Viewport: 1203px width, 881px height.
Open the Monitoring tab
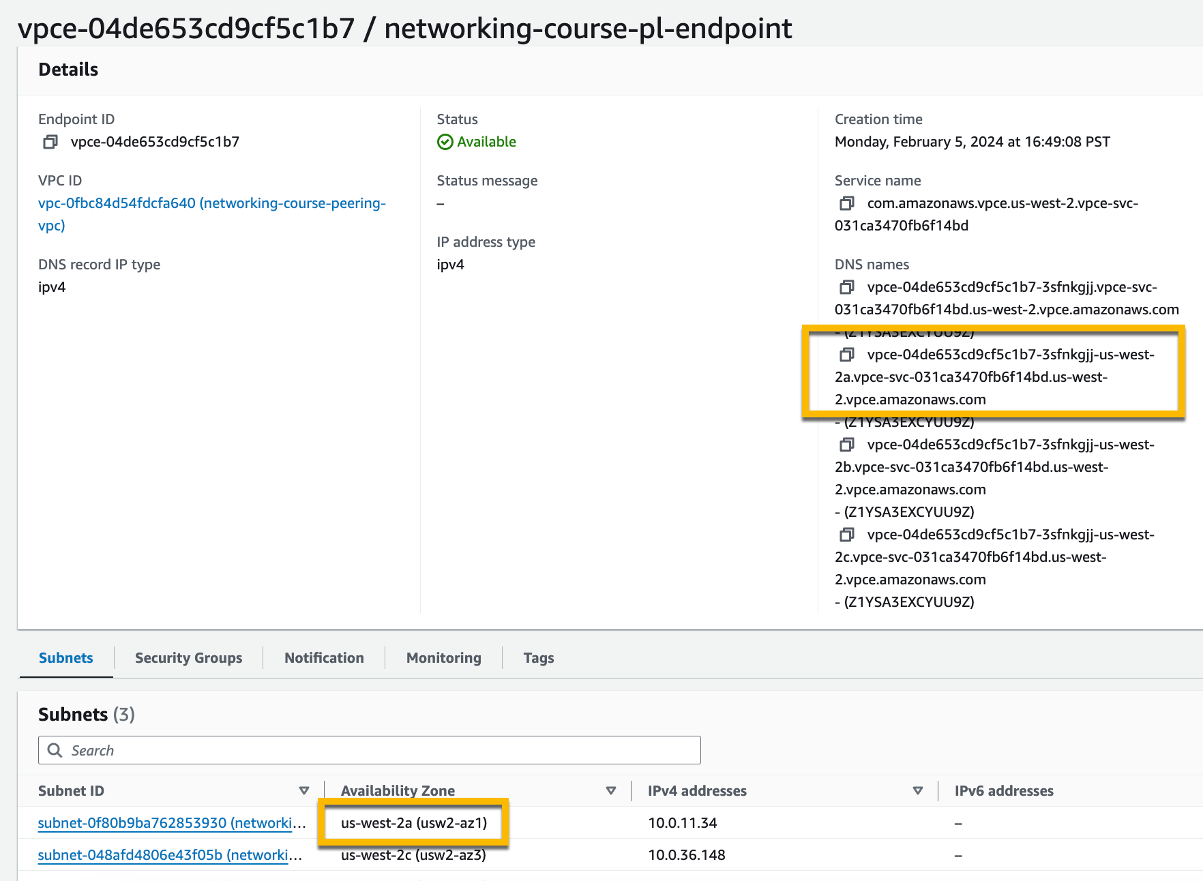pos(443,657)
